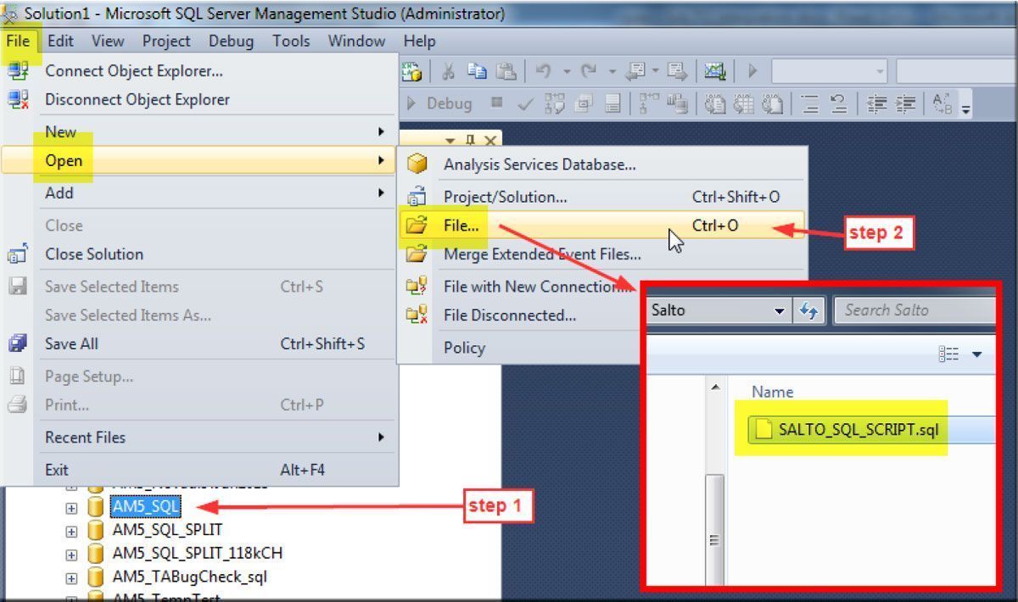Toggle auto-hide pin on Object Explorer panel
This screenshot has width=1018, height=602.
click(x=470, y=140)
